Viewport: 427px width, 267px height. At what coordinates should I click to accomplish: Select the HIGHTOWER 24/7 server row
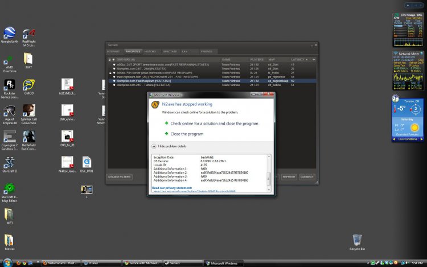pyautogui.click(x=212, y=77)
